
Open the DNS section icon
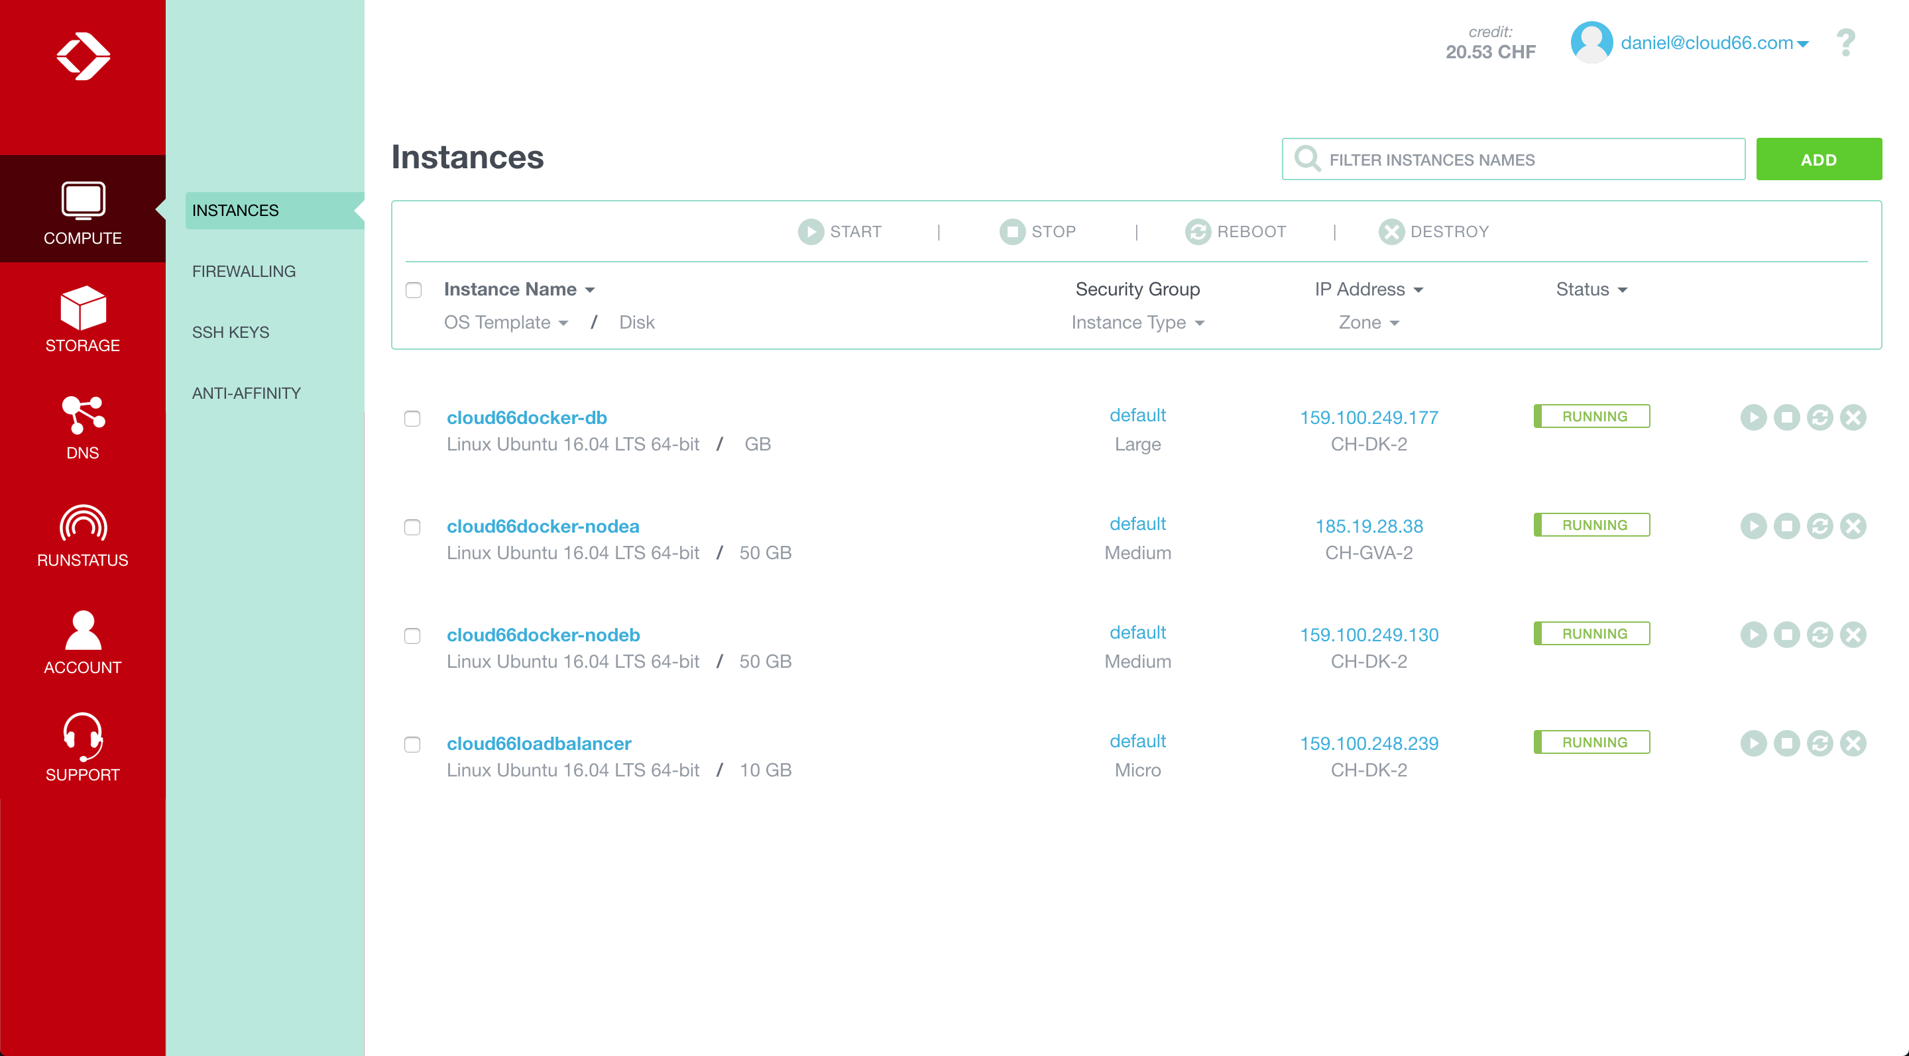coord(83,415)
